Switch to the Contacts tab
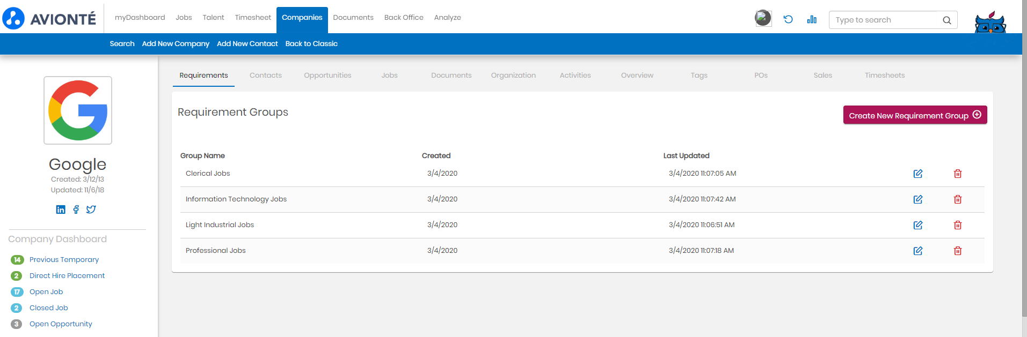The image size is (1027, 337). click(x=265, y=76)
